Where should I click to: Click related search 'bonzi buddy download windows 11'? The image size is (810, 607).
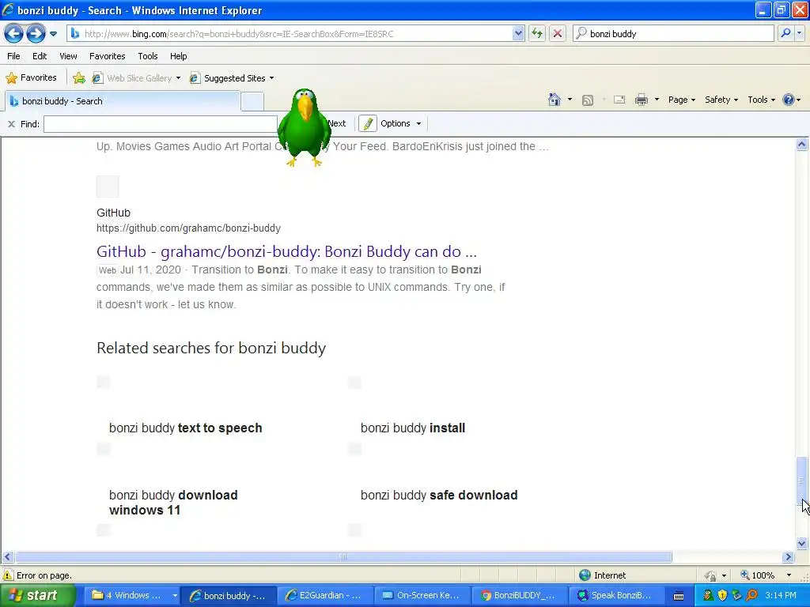pyautogui.click(x=173, y=502)
